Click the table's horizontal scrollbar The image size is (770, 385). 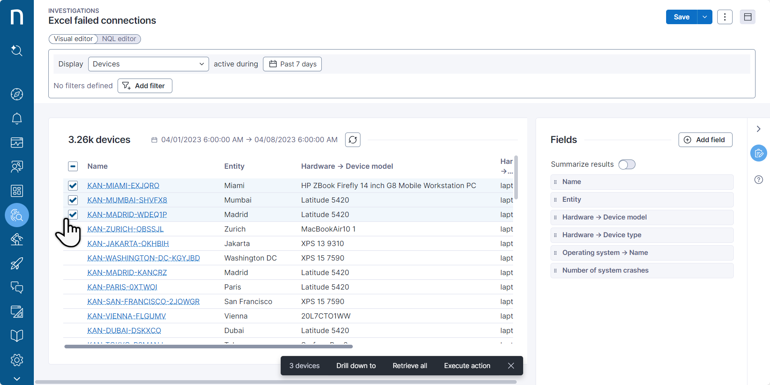pos(208,346)
